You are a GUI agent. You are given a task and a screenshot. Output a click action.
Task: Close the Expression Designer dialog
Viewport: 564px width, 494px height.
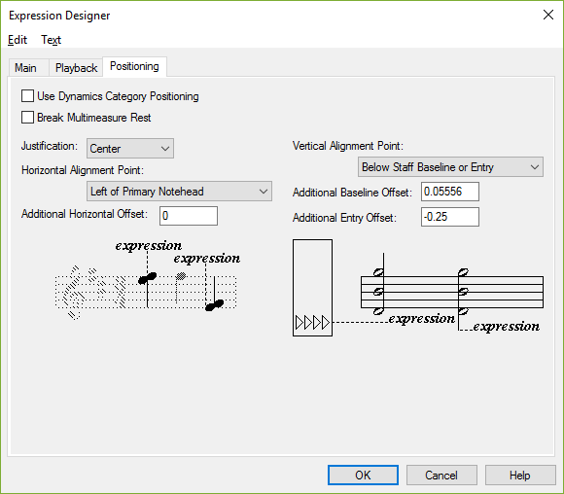[x=548, y=15]
